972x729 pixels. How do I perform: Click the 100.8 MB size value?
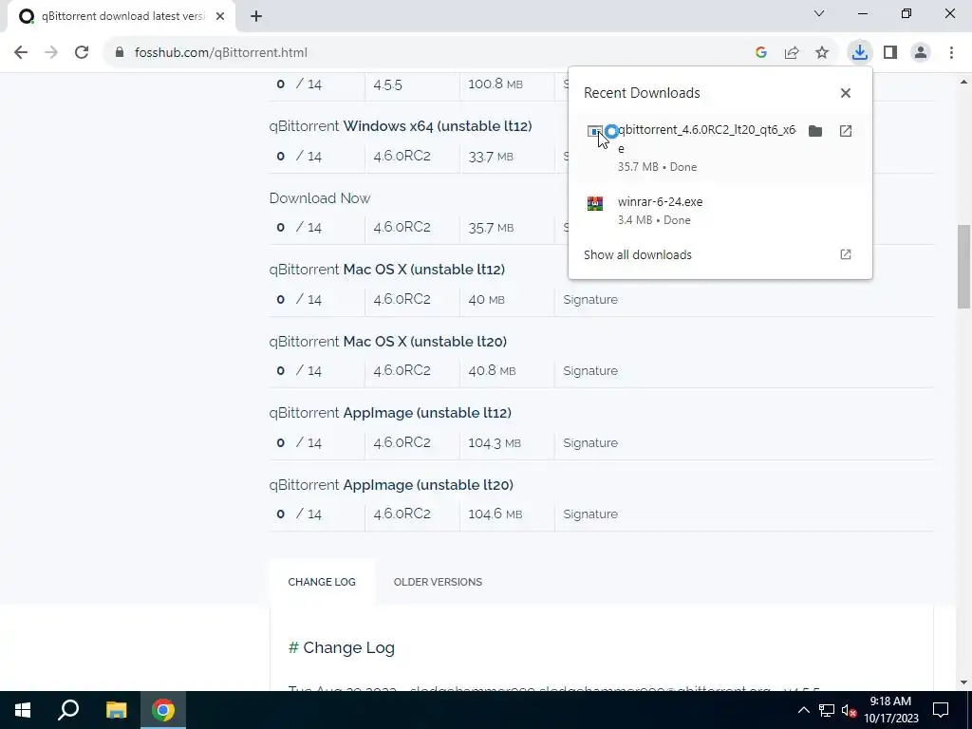pos(495,84)
